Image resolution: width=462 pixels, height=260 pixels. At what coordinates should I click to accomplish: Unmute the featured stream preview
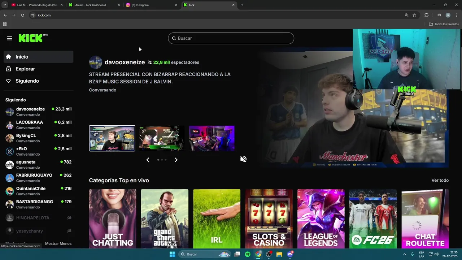[244, 159]
